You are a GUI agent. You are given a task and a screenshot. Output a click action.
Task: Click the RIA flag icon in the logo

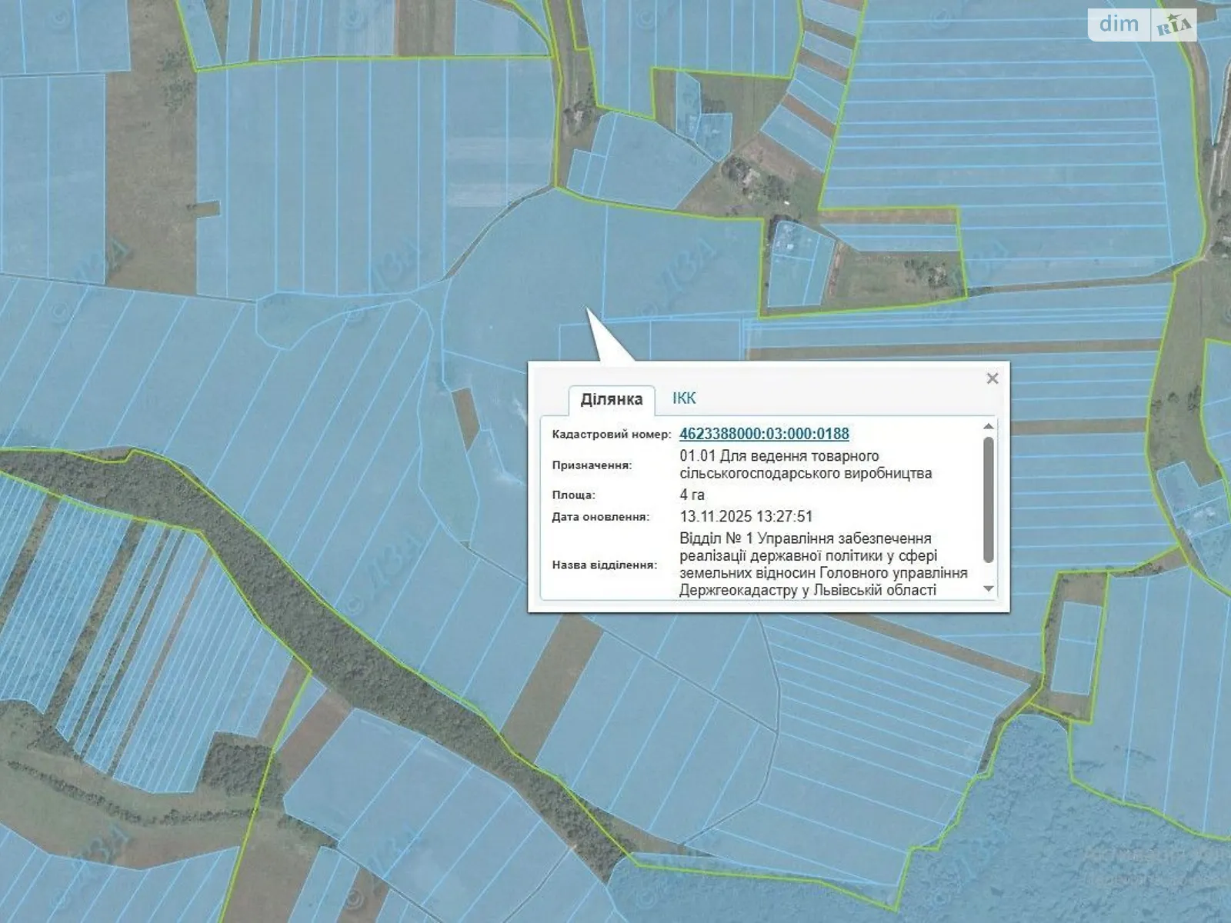pos(1174,26)
